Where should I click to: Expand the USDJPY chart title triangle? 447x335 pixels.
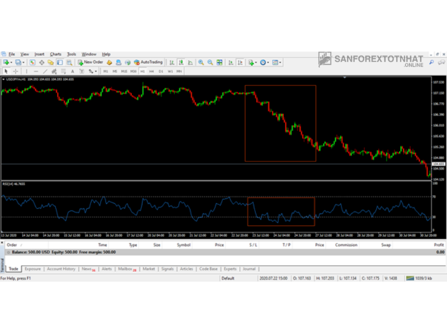3,79
